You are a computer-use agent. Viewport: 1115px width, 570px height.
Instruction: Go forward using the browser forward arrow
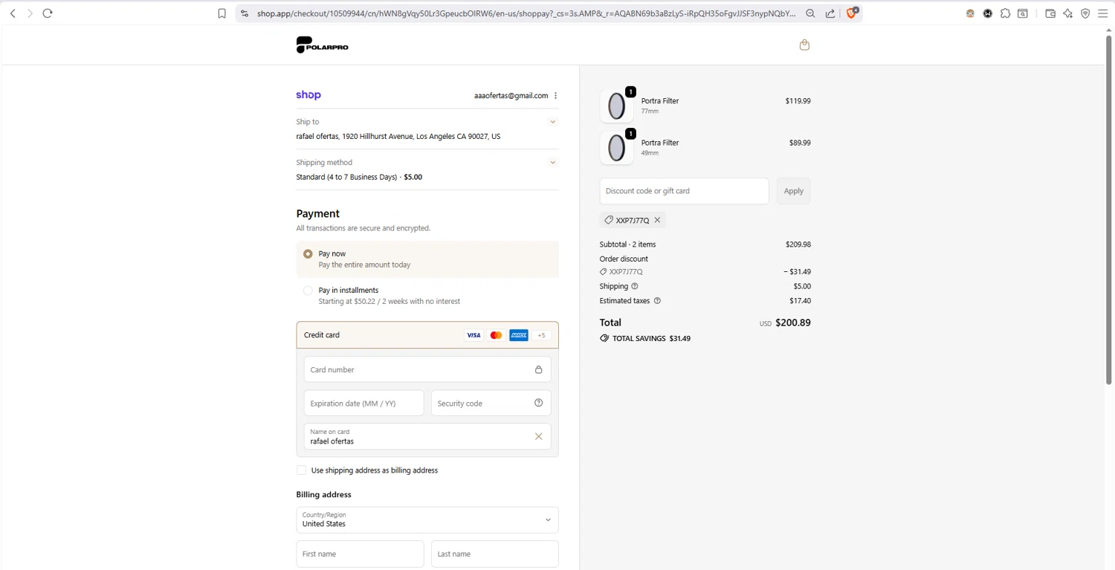coord(30,13)
